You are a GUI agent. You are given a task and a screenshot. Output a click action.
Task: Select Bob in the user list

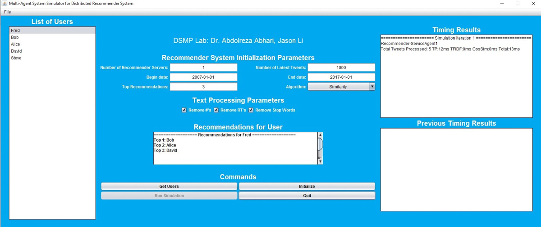coord(15,37)
